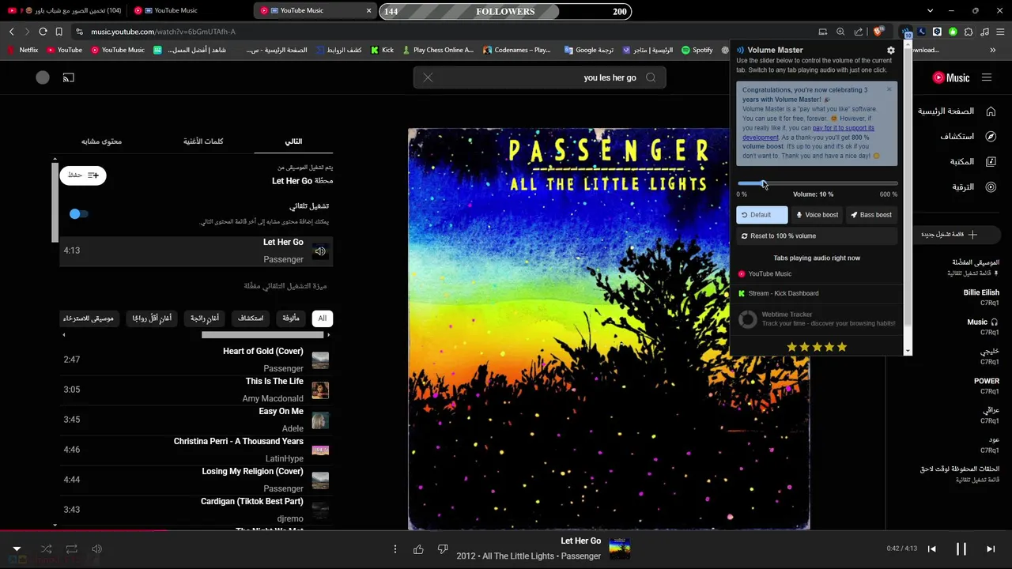Set the Volume Master slider to 10%
Screen dimensions: 1012x569
(763, 183)
